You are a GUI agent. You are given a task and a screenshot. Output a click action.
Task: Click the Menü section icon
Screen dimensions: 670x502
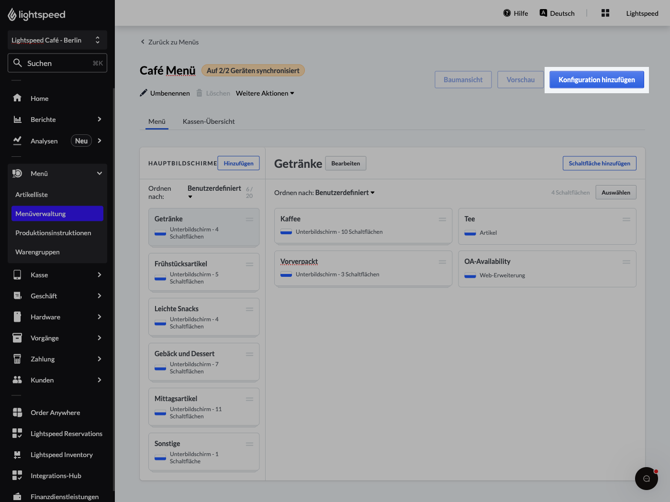click(x=17, y=173)
